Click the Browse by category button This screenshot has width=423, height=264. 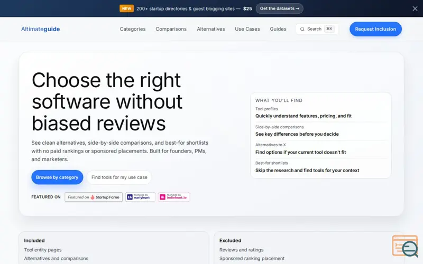point(57,177)
